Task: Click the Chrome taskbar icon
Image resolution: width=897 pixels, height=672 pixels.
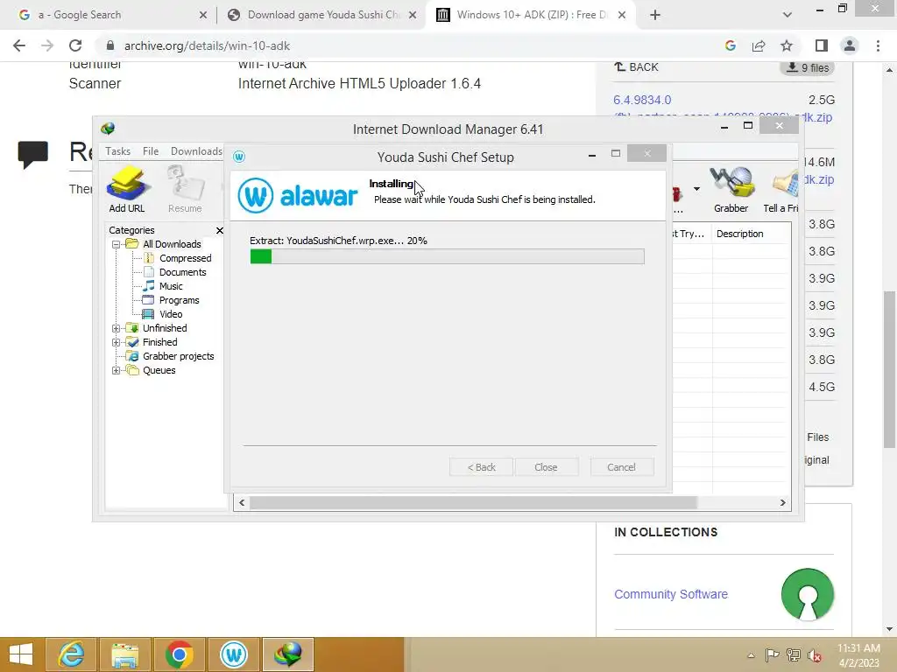Action: [179, 654]
